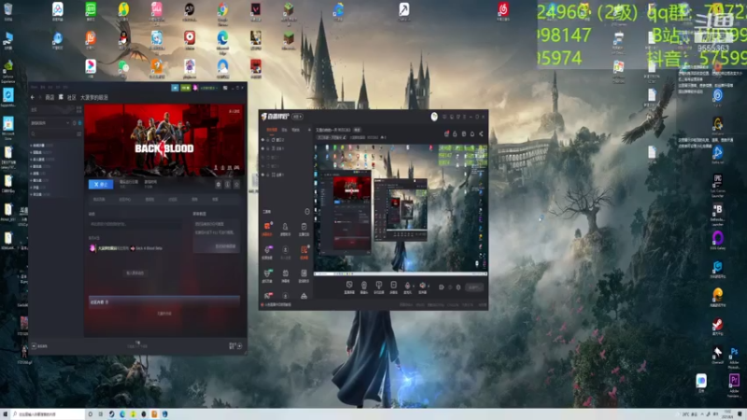Image resolution: width=747 pixels, height=420 pixels.
Task: Open live companion profile avatar
Action: pyautogui.click(x=434, y=117)
